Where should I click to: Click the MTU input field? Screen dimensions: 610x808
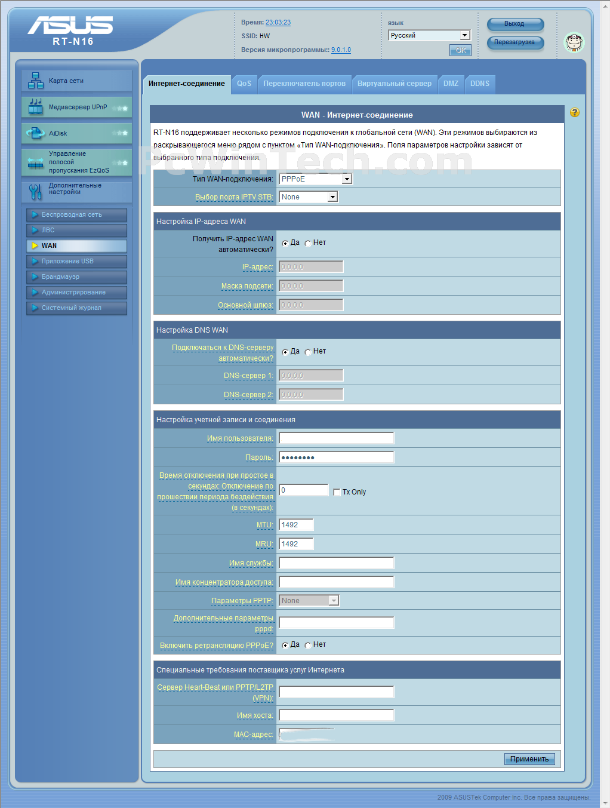pyautogui.click(x=296, y=525)
